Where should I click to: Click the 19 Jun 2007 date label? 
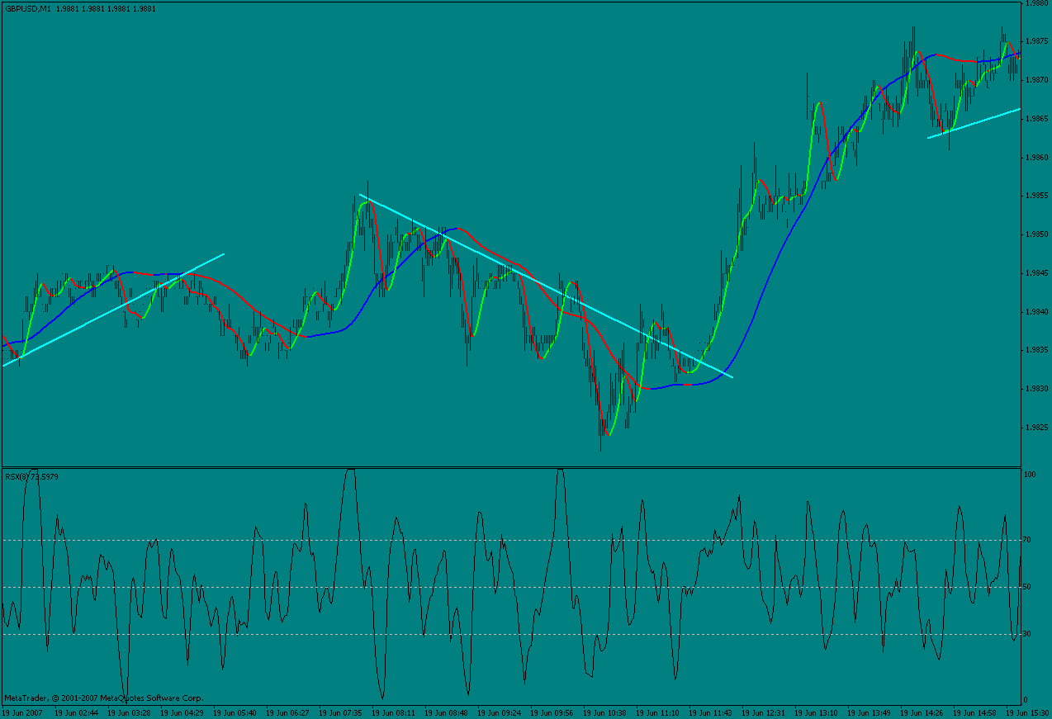tap(21, 712)
